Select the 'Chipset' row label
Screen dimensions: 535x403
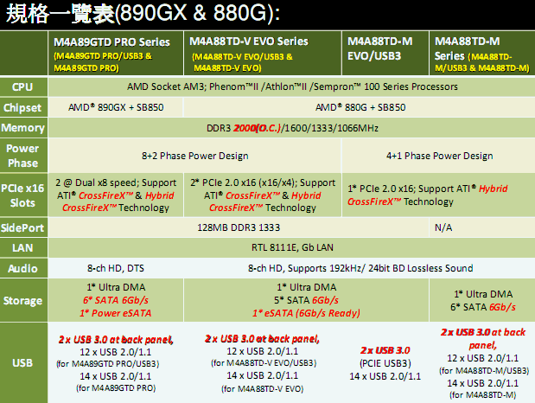pyautogui.click(x=23, y=107)
